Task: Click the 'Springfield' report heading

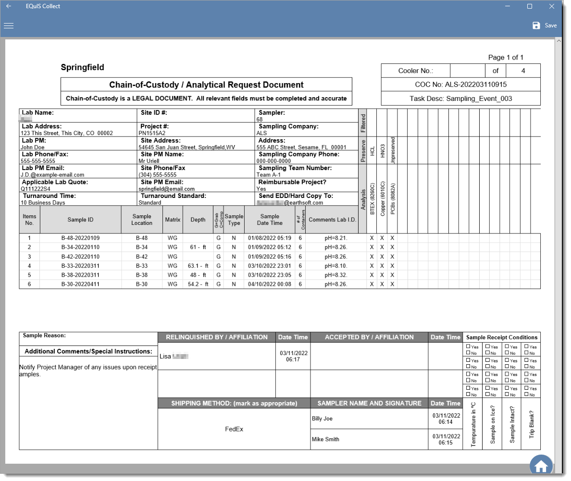Action: point(82,67)
